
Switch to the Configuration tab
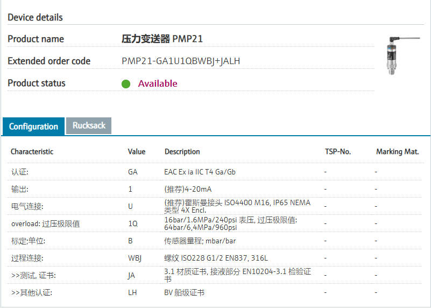click(33, 127)
